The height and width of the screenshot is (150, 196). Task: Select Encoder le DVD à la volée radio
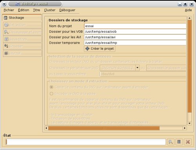51,94
